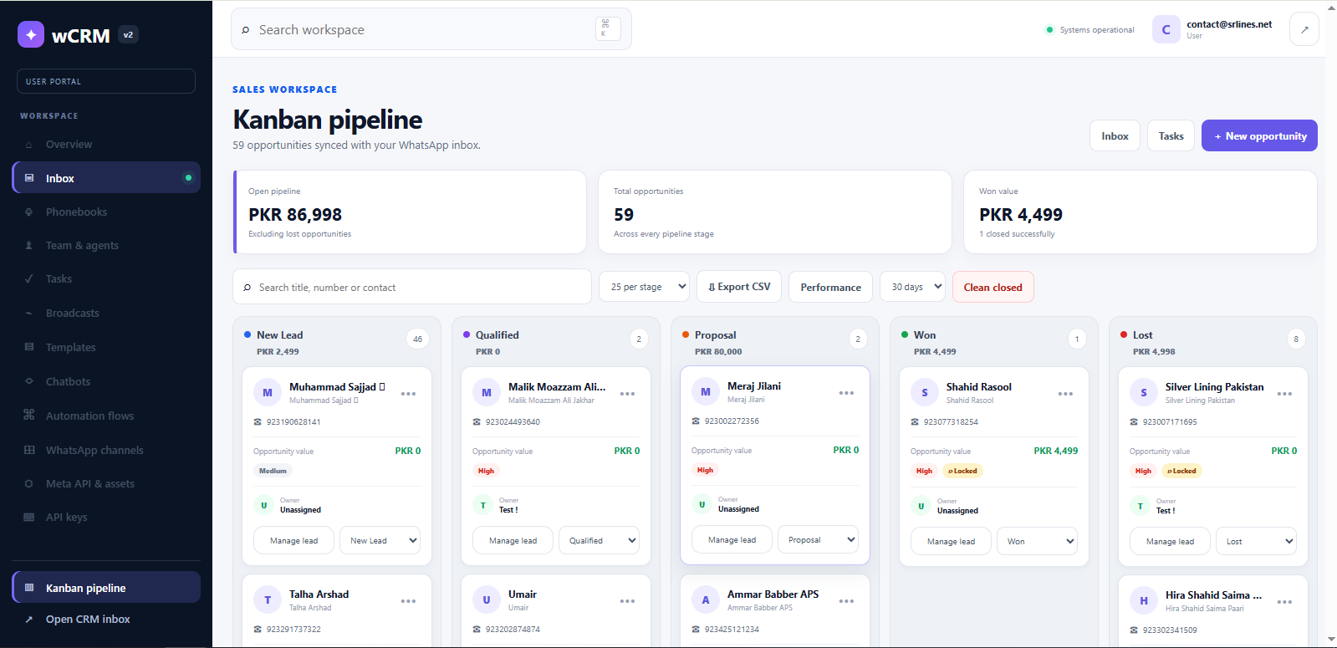Open options menu on Silver Lining Pakistan card

click(x=1284, y=394)
